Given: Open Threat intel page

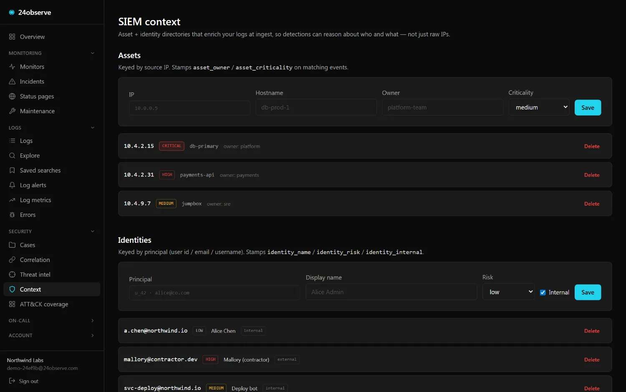Looking at the screenshot, I should (52, 275).
